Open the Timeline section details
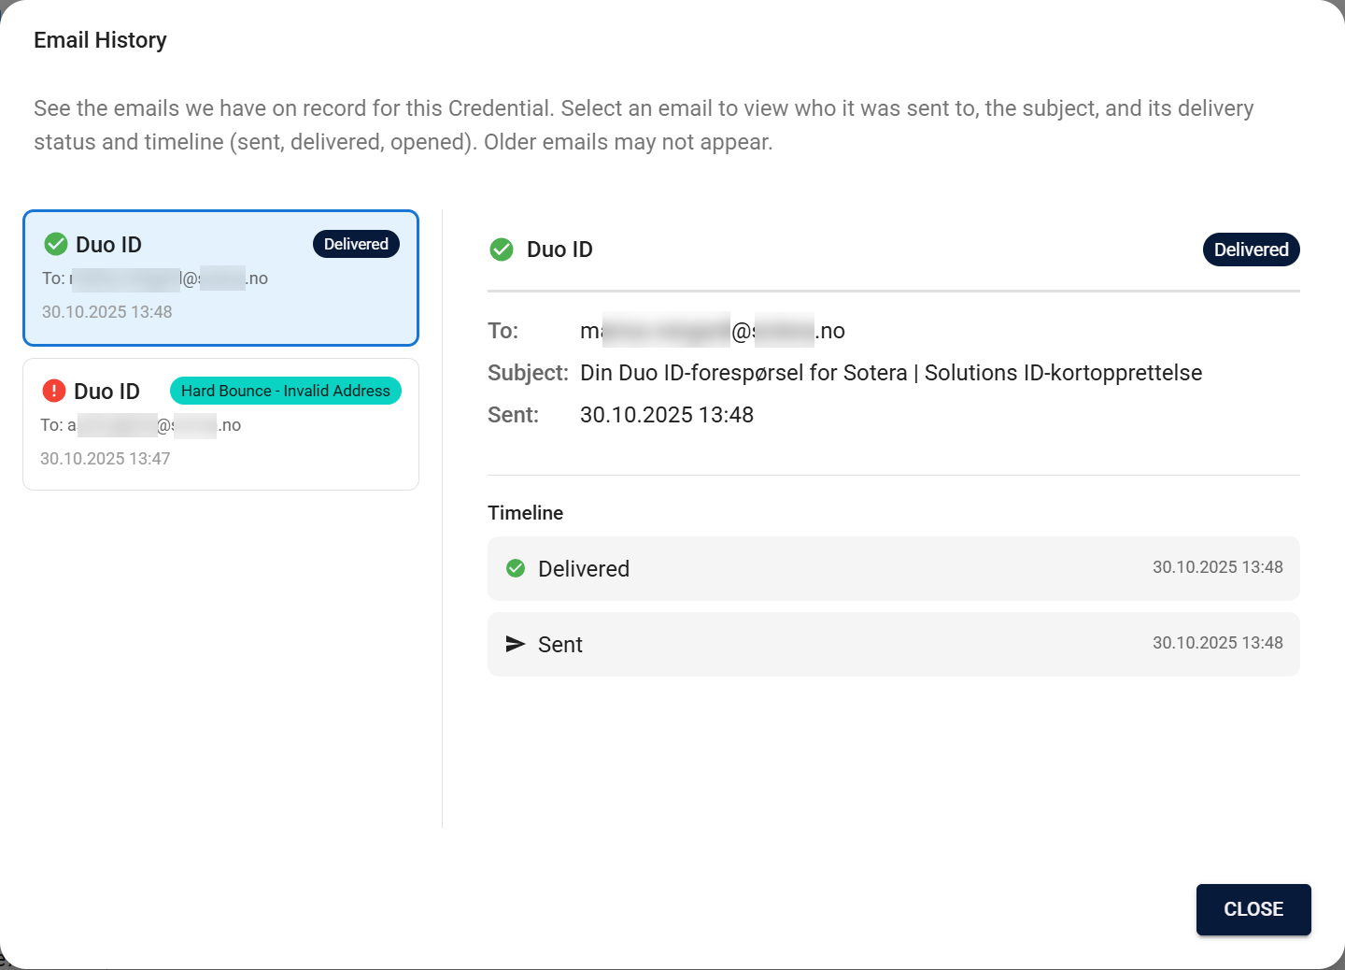 point(525,512)
